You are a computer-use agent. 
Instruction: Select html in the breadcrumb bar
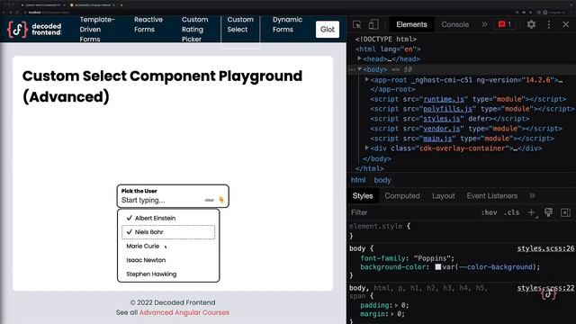click(358, 180)
